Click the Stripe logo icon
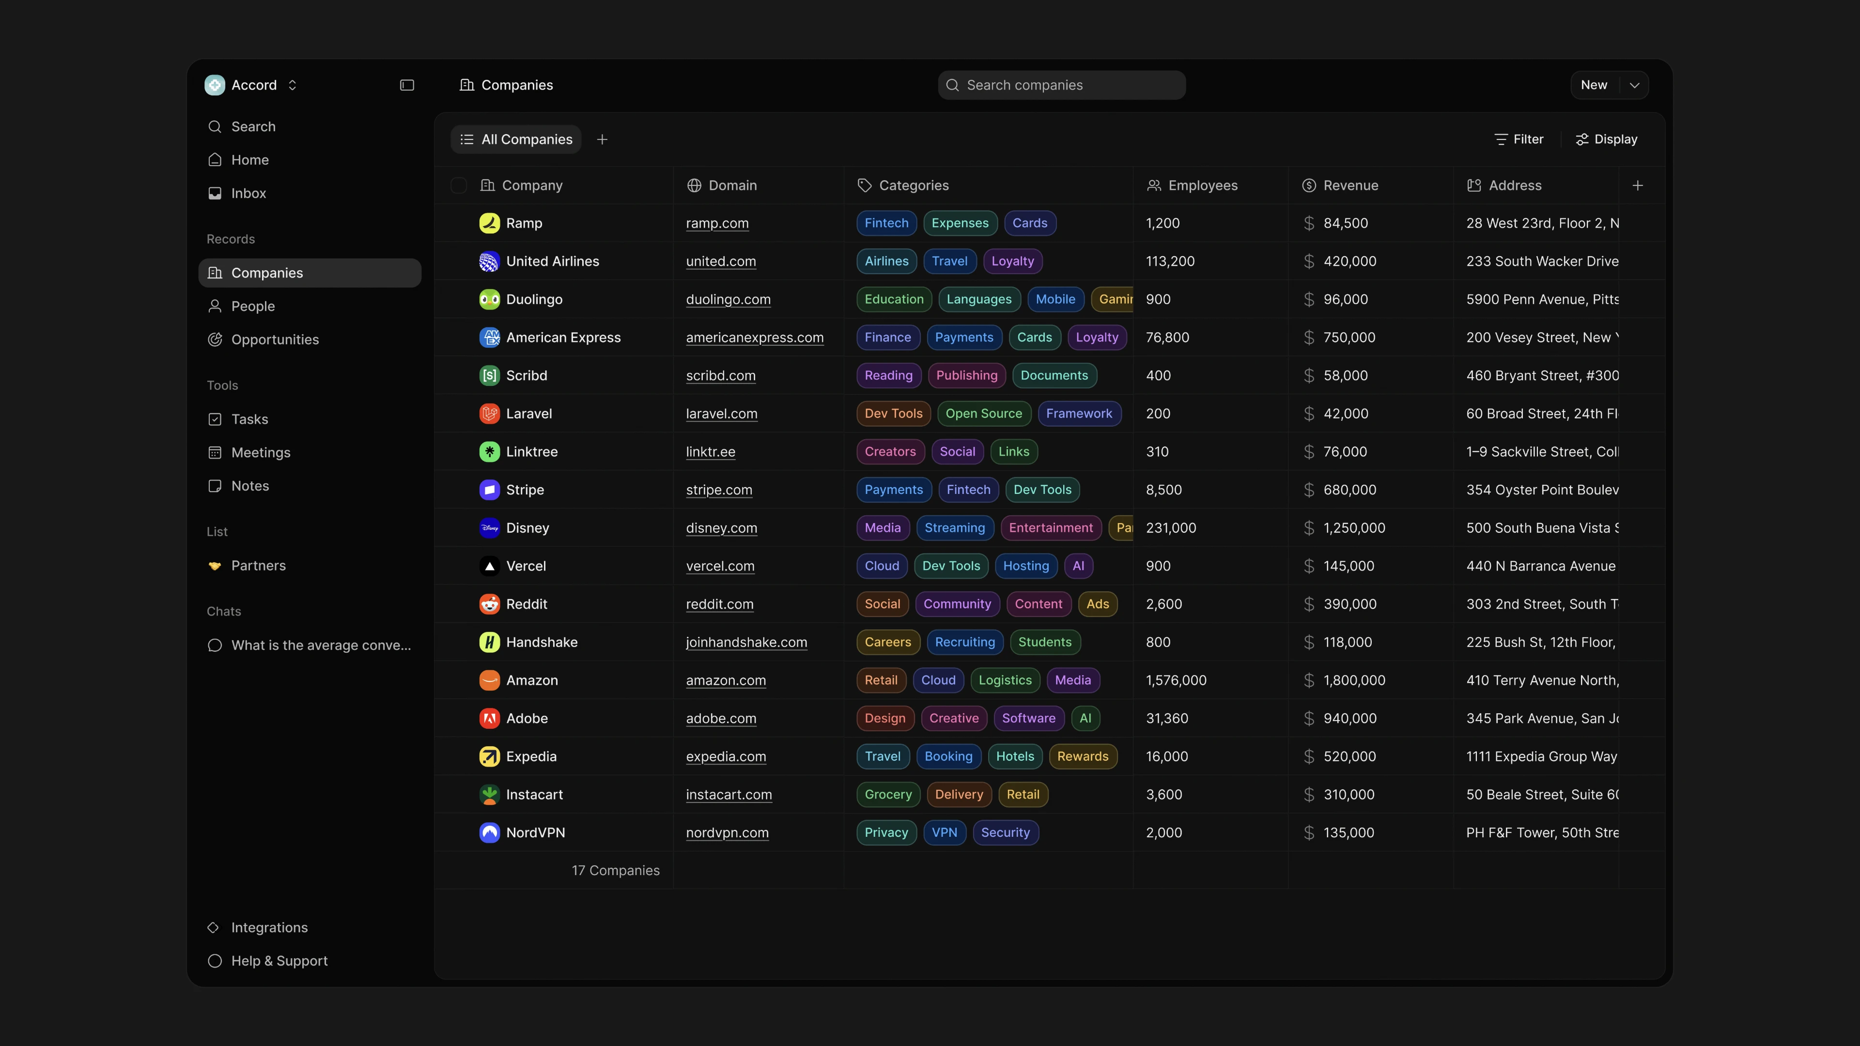Image resolution: width=1860 pixels, height=1046 pixels. pyautogui.click(x=490, y=490)
